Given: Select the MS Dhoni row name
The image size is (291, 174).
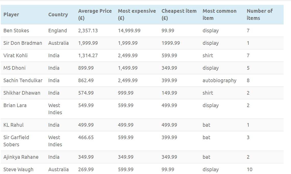Looking at the screenshot, I should coord(14,68).
